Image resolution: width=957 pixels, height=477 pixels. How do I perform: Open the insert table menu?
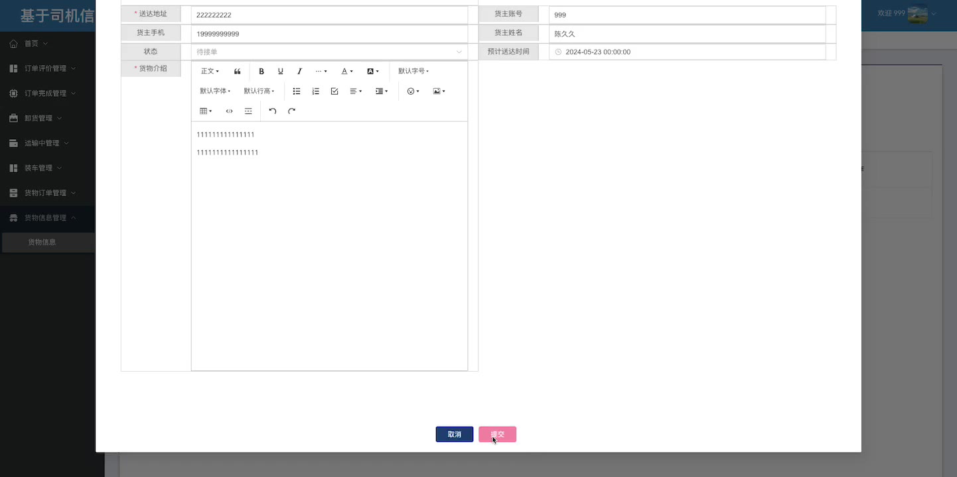[206, 111]
